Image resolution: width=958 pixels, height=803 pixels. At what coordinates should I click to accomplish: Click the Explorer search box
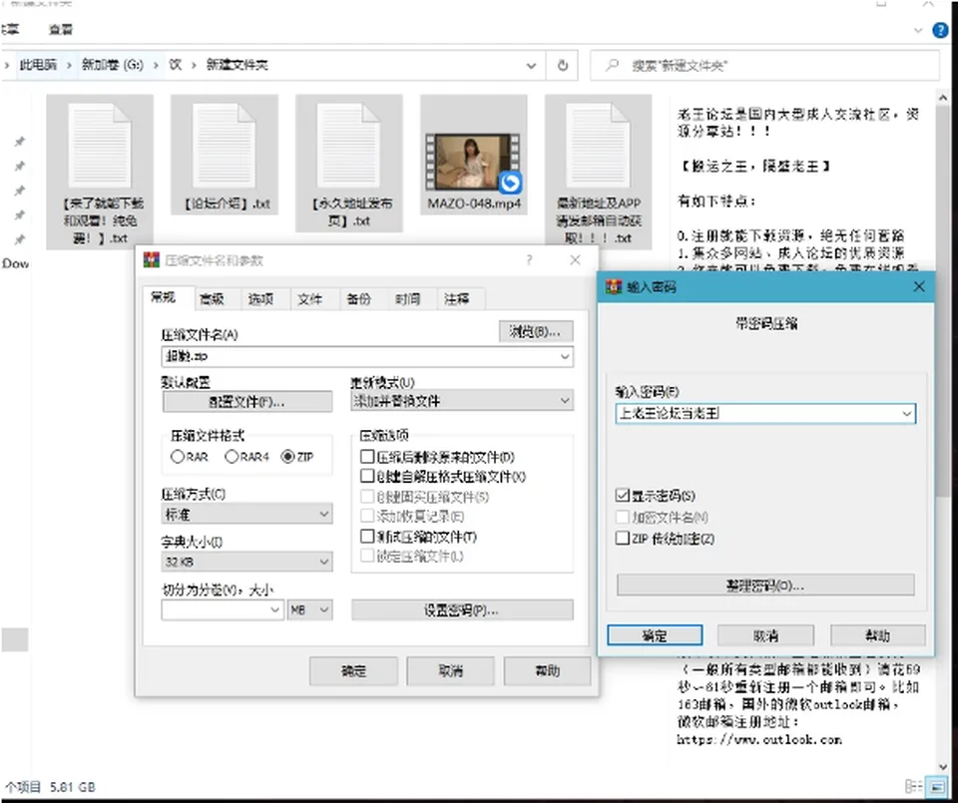(765, 66)
